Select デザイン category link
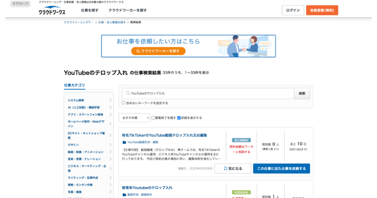This screenshot has height=198, width=377. pyautogui.click(x=73, y=145)
